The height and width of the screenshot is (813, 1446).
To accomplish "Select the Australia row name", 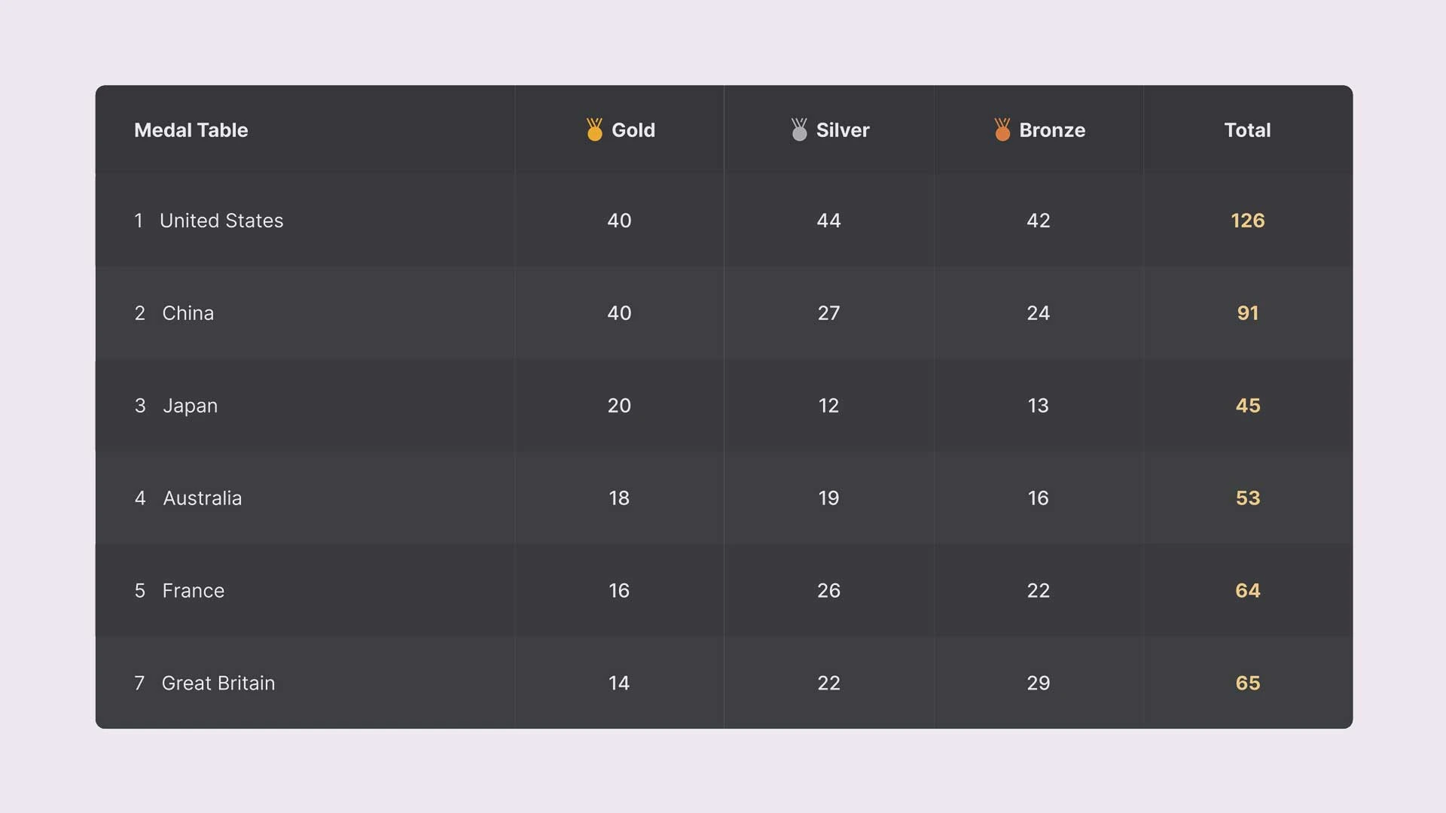I will coord(202,498).
